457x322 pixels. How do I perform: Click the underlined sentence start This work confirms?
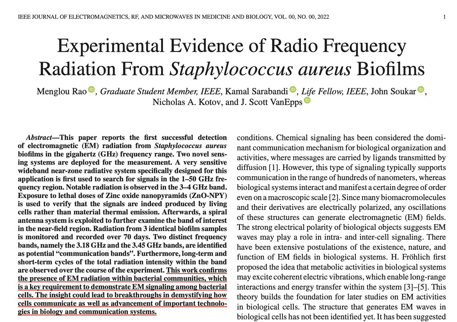(197, 271)
